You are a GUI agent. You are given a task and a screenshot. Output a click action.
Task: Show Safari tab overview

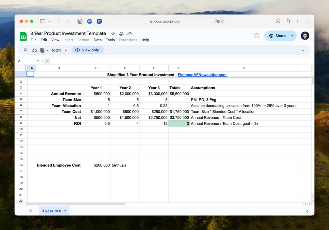click(x=307, y=21)
